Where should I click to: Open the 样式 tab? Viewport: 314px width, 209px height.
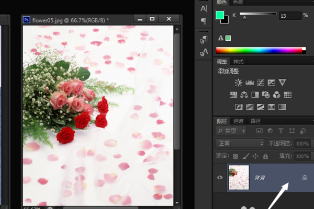(x=239, y=62)
